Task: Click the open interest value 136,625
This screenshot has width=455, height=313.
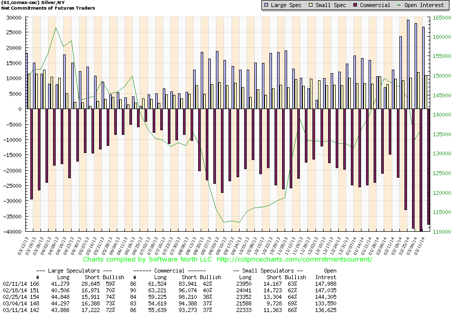Action: [x=325, y=310]
